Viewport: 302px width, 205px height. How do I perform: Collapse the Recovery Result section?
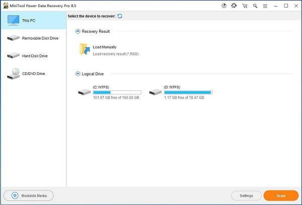click(78, 31)
